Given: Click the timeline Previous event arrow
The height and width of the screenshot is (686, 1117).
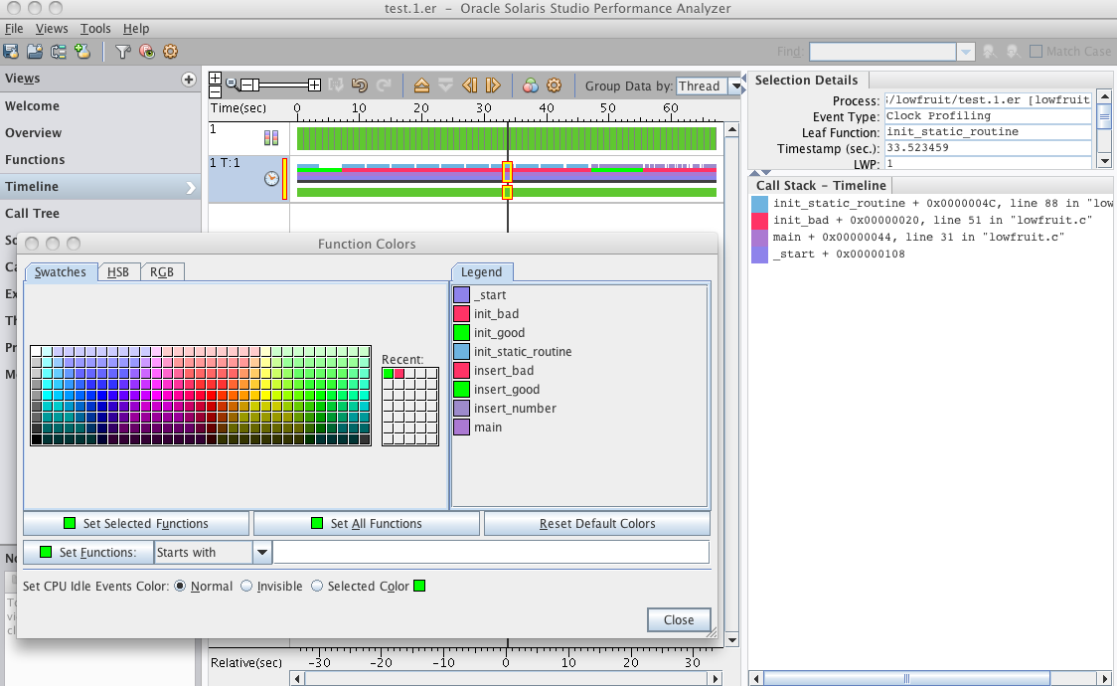Looking at the screenshot, I should coord(469,86).
